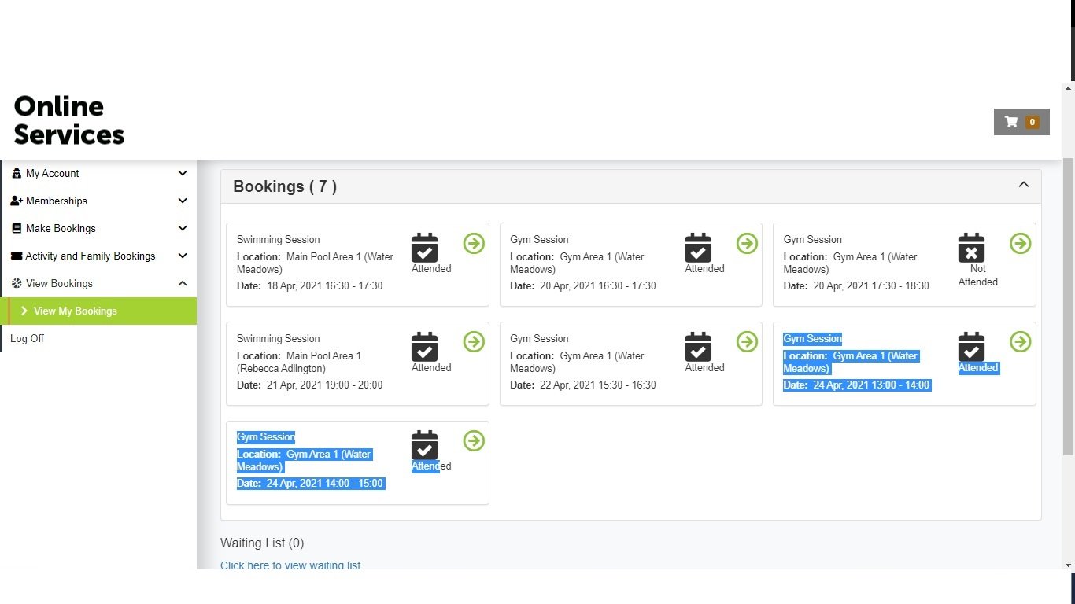Open details arrow for 20 Apr 16:30 Gym Session
1075x604 pixels.
pyautogui.click(x=747, y=244)
